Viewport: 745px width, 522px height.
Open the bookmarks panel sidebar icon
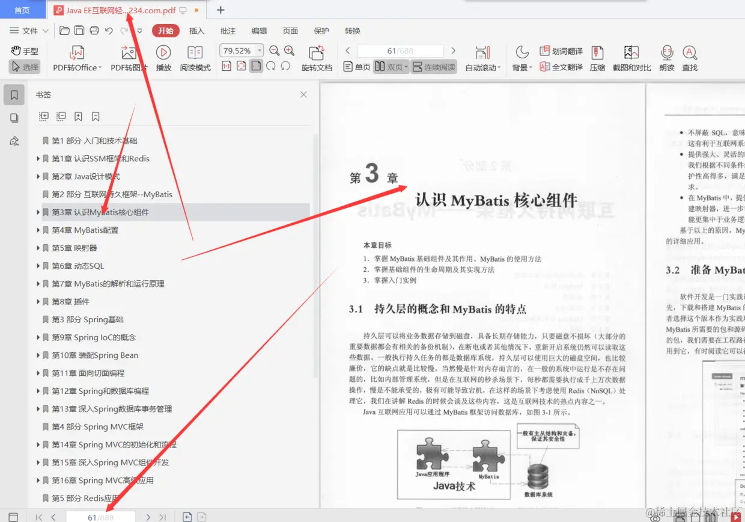(x=14, y=94)
